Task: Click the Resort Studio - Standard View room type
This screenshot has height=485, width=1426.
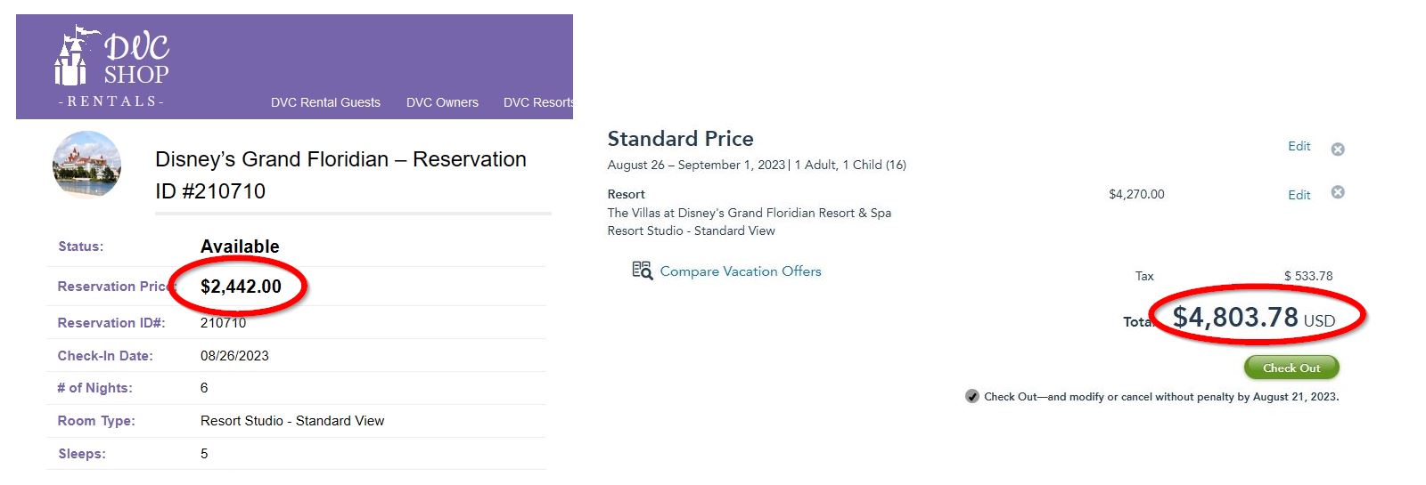Action: [292, 421]
